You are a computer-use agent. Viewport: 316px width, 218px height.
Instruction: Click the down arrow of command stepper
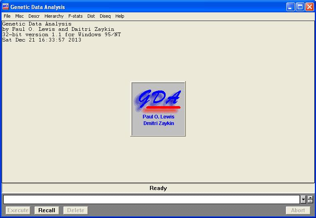coord(311,202)
